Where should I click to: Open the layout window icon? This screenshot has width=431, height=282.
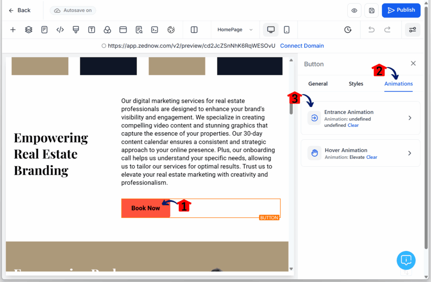(123, 30)
